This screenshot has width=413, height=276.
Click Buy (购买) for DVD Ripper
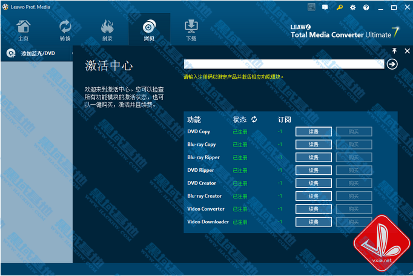354,171
